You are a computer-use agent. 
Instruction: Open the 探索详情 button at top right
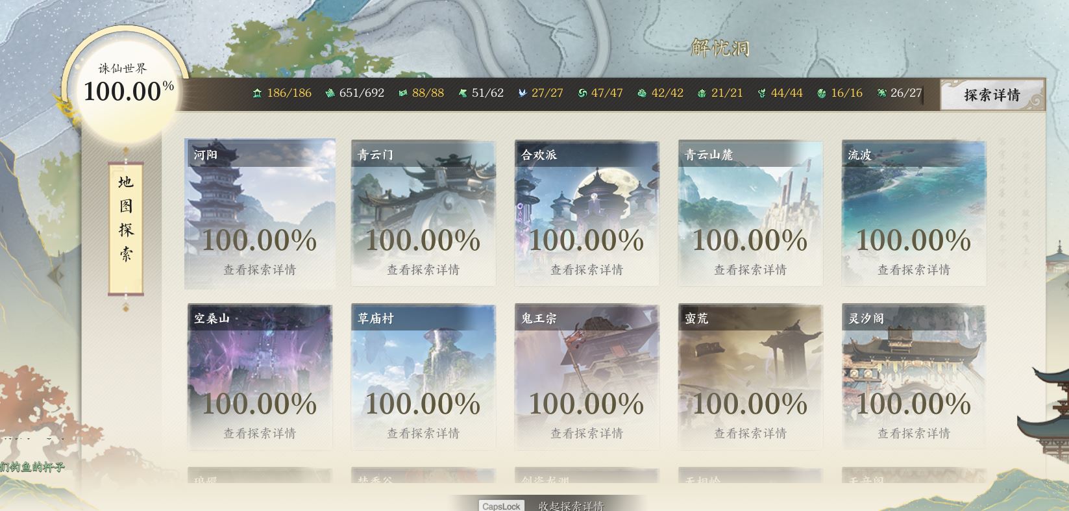[x=992, y=95]
